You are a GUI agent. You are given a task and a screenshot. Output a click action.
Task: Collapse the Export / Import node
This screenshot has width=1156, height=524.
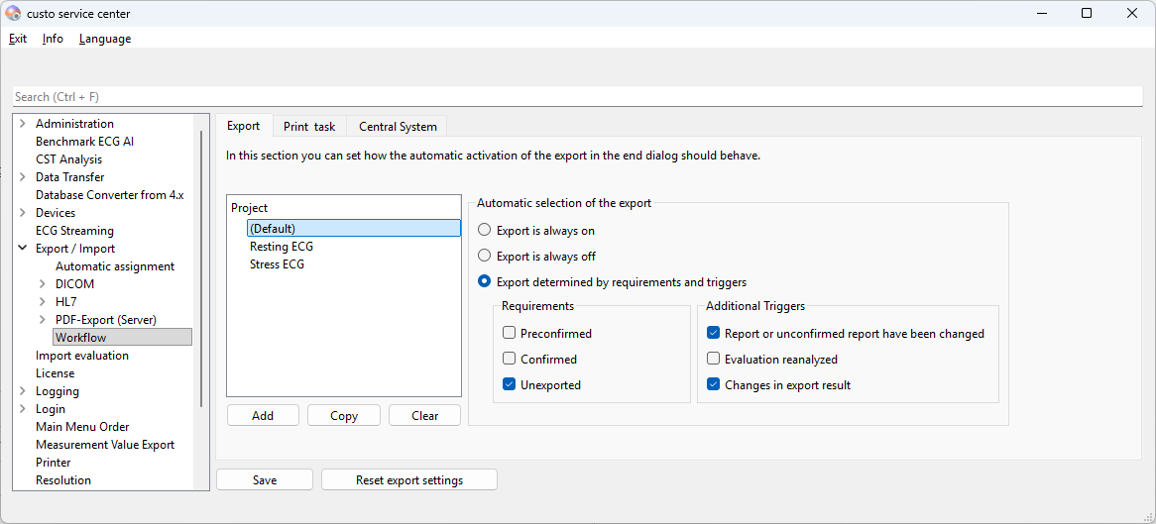23,249
